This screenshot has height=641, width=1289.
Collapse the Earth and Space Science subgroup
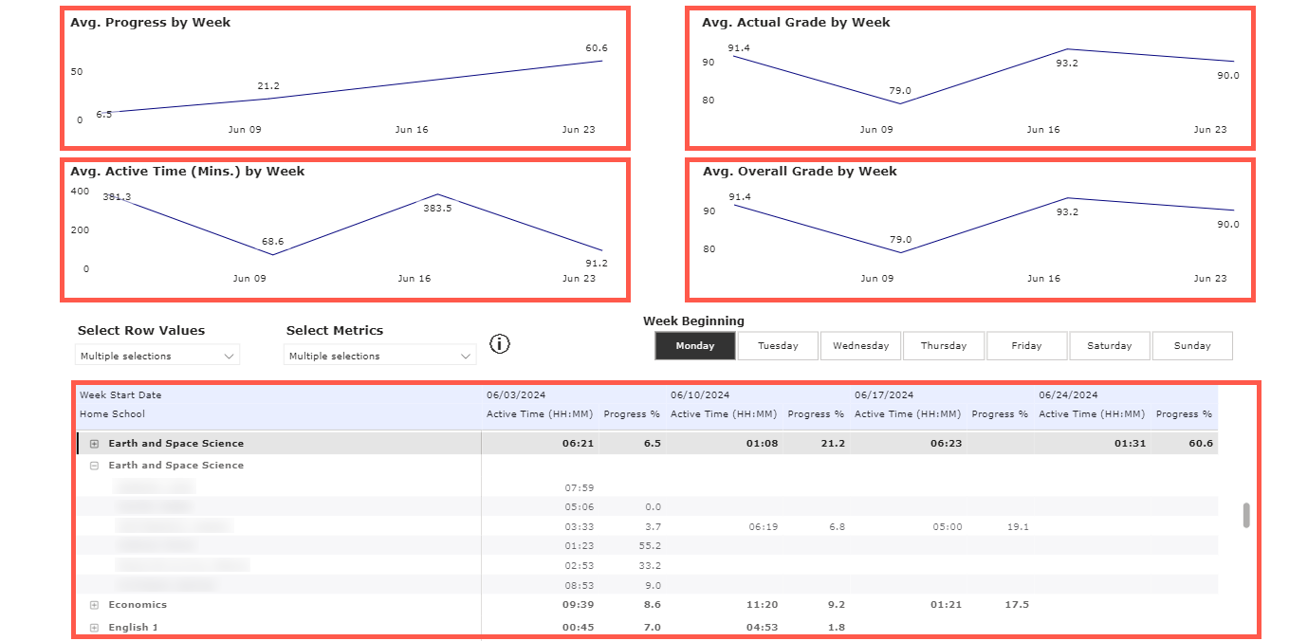pyautogui.click(x=92, y=465)
